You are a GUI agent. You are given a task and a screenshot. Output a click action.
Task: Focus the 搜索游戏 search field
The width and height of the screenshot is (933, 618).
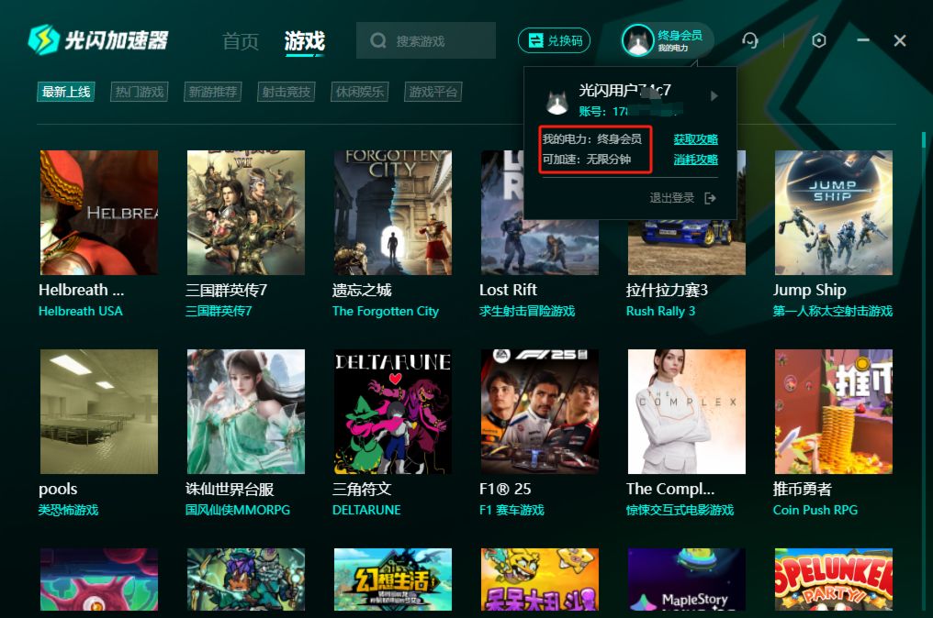(426, 40)
